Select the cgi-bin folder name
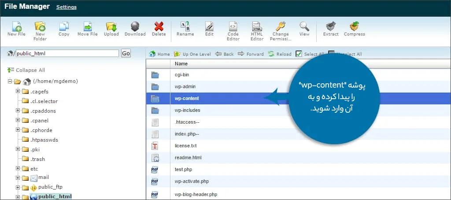The image size is (451, 200). (182, 75)
